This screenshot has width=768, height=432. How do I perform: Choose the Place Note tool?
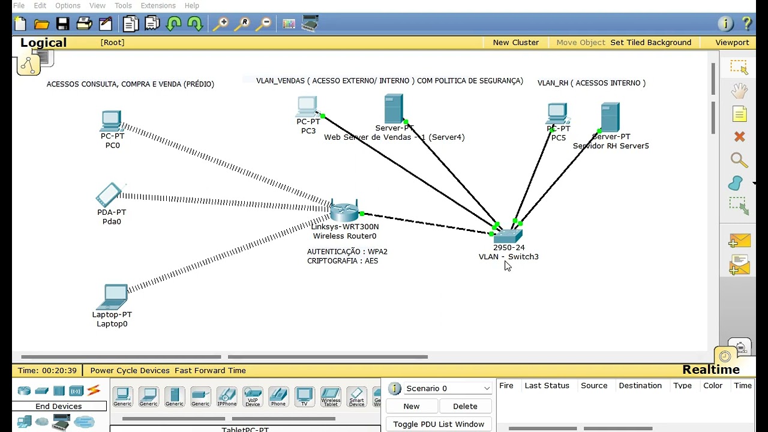point(739,114)
